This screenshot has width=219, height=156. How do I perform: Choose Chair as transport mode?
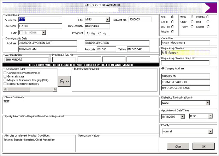click(192, 22)
